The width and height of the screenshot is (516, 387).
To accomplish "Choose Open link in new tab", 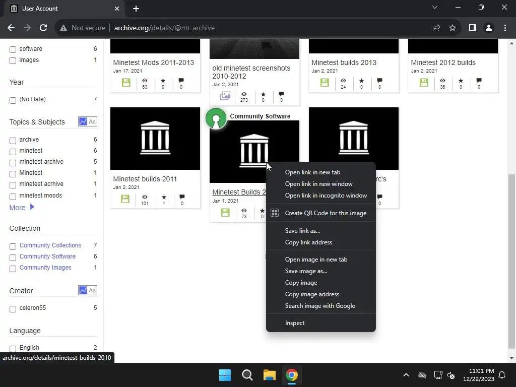I will click(321, 172).
